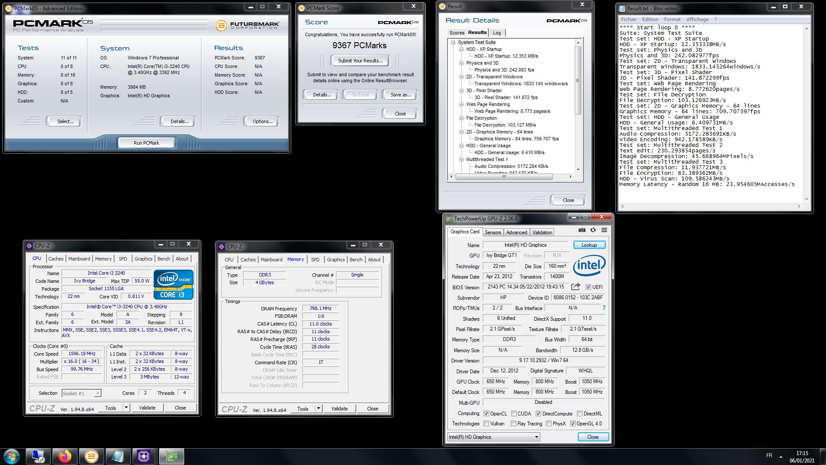Click BIOS Version field in GPU-Z

coord(526,287)
